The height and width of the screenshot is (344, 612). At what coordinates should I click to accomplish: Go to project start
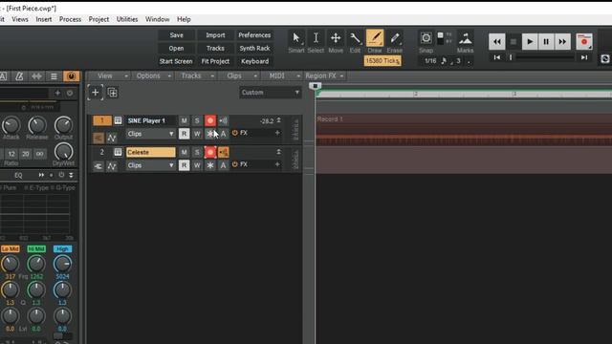(x=497, y=57)
